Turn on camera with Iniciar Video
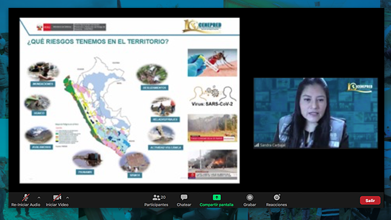Viewport: 391px width, 220px height. click(57, 200)
